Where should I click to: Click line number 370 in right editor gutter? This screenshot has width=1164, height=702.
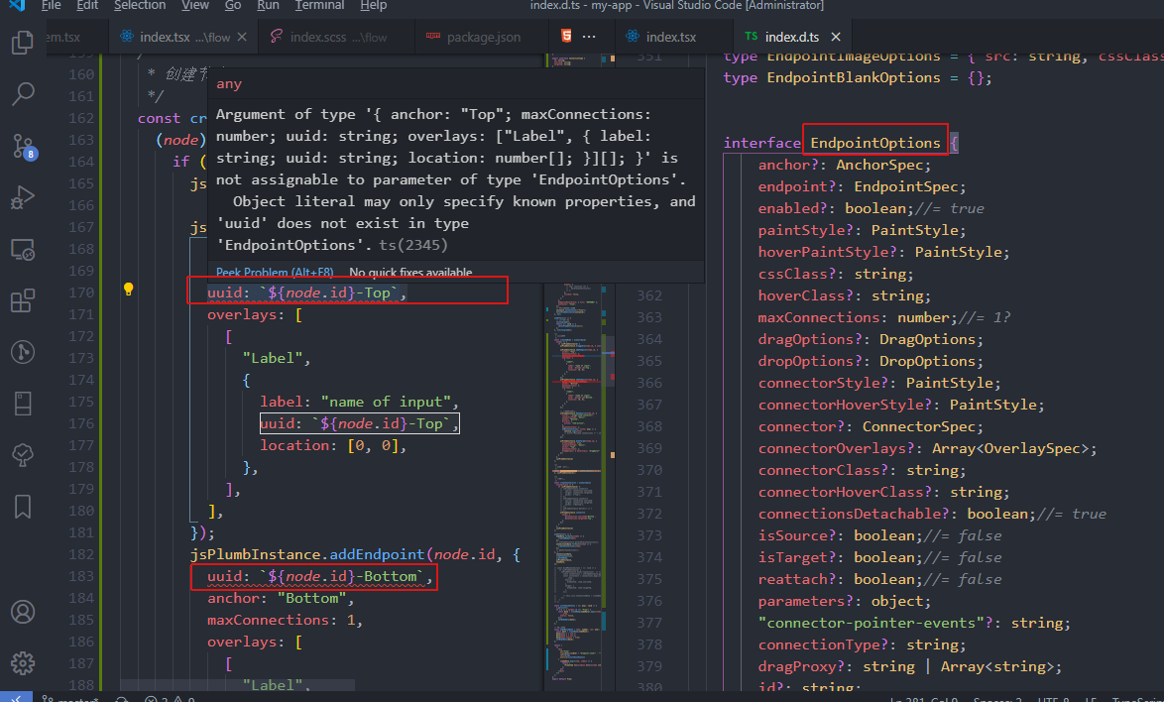point(648,470)
